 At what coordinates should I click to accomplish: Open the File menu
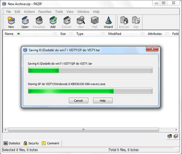[x=9, y=12]
